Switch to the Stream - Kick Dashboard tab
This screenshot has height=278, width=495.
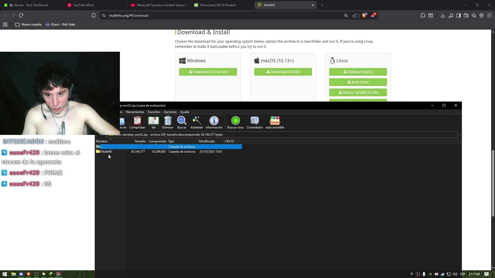31,5
